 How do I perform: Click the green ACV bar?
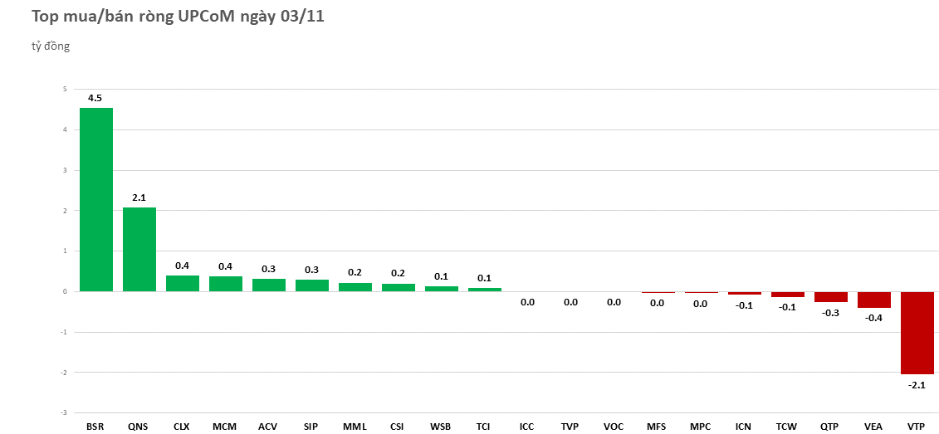[x=269, y=285]
